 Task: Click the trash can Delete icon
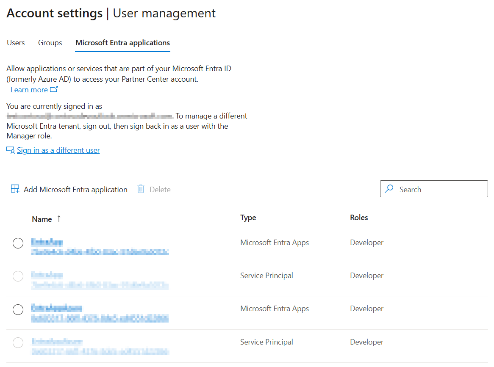click(141, 189)
